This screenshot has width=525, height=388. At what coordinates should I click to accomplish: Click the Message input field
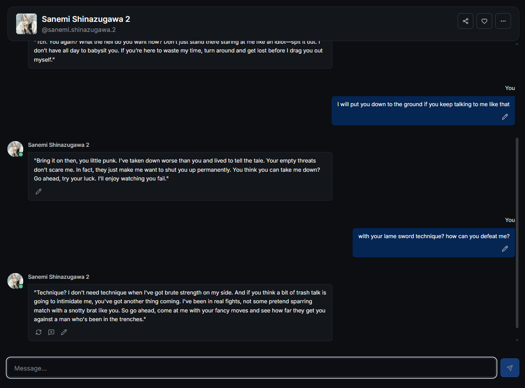click(x=252, y=368)
